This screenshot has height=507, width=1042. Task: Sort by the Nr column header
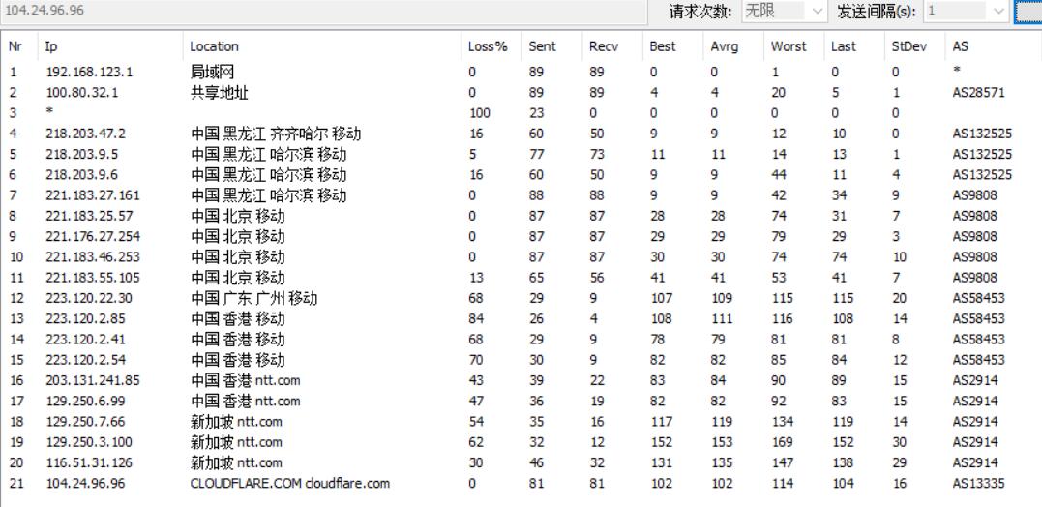15,46
